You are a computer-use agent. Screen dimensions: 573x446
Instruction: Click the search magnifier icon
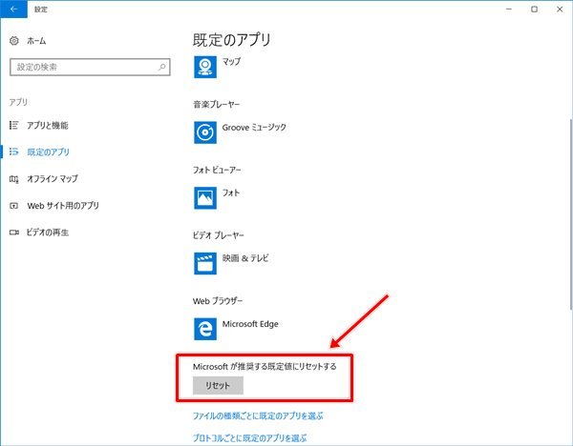coord(162,67)
